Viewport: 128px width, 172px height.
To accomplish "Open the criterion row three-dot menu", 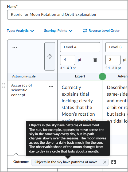I will [x=51, y=87].
